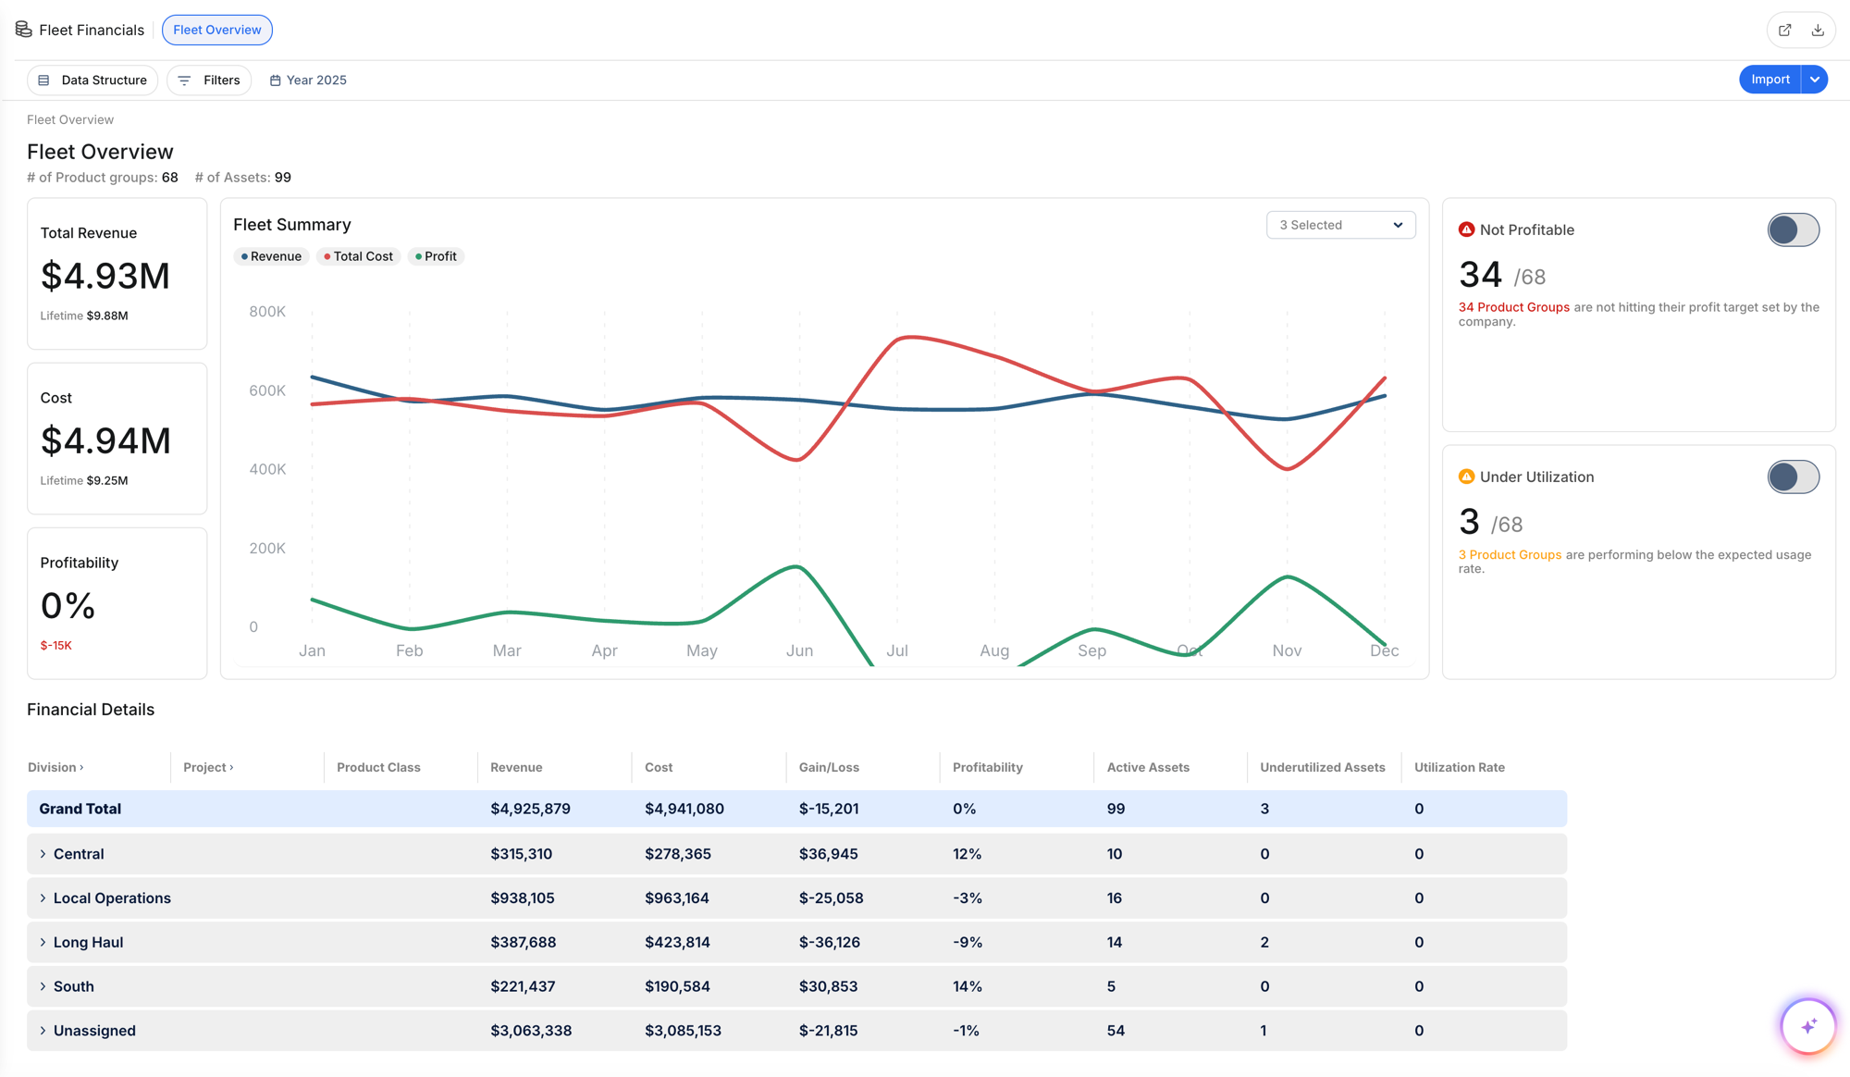This screenshot has height=1077, width=1850.
Task: Open the Filters panel
Action: coord(209,80)
